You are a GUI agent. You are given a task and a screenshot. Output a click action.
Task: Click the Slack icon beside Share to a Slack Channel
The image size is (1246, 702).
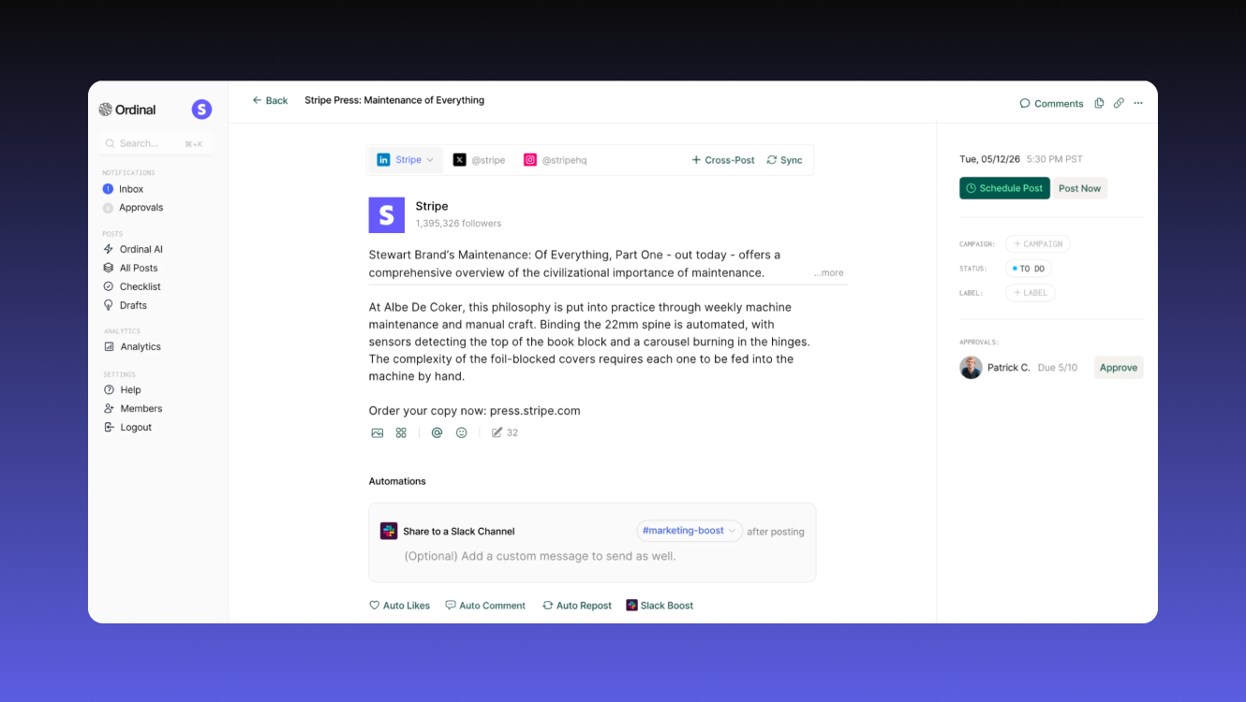point(389,531)
